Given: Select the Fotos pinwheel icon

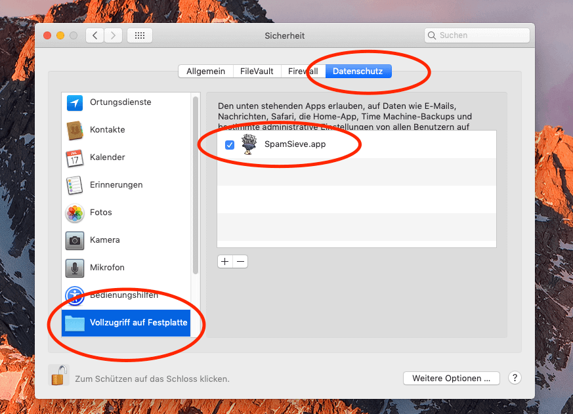Looking at the screenshot, I should (x=75, y=213).
